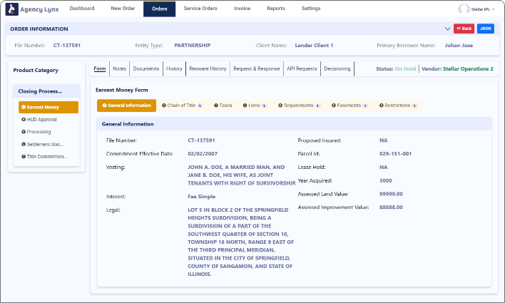Click the blue JSON button
The image size is (505, 303).
click(486, 29)
